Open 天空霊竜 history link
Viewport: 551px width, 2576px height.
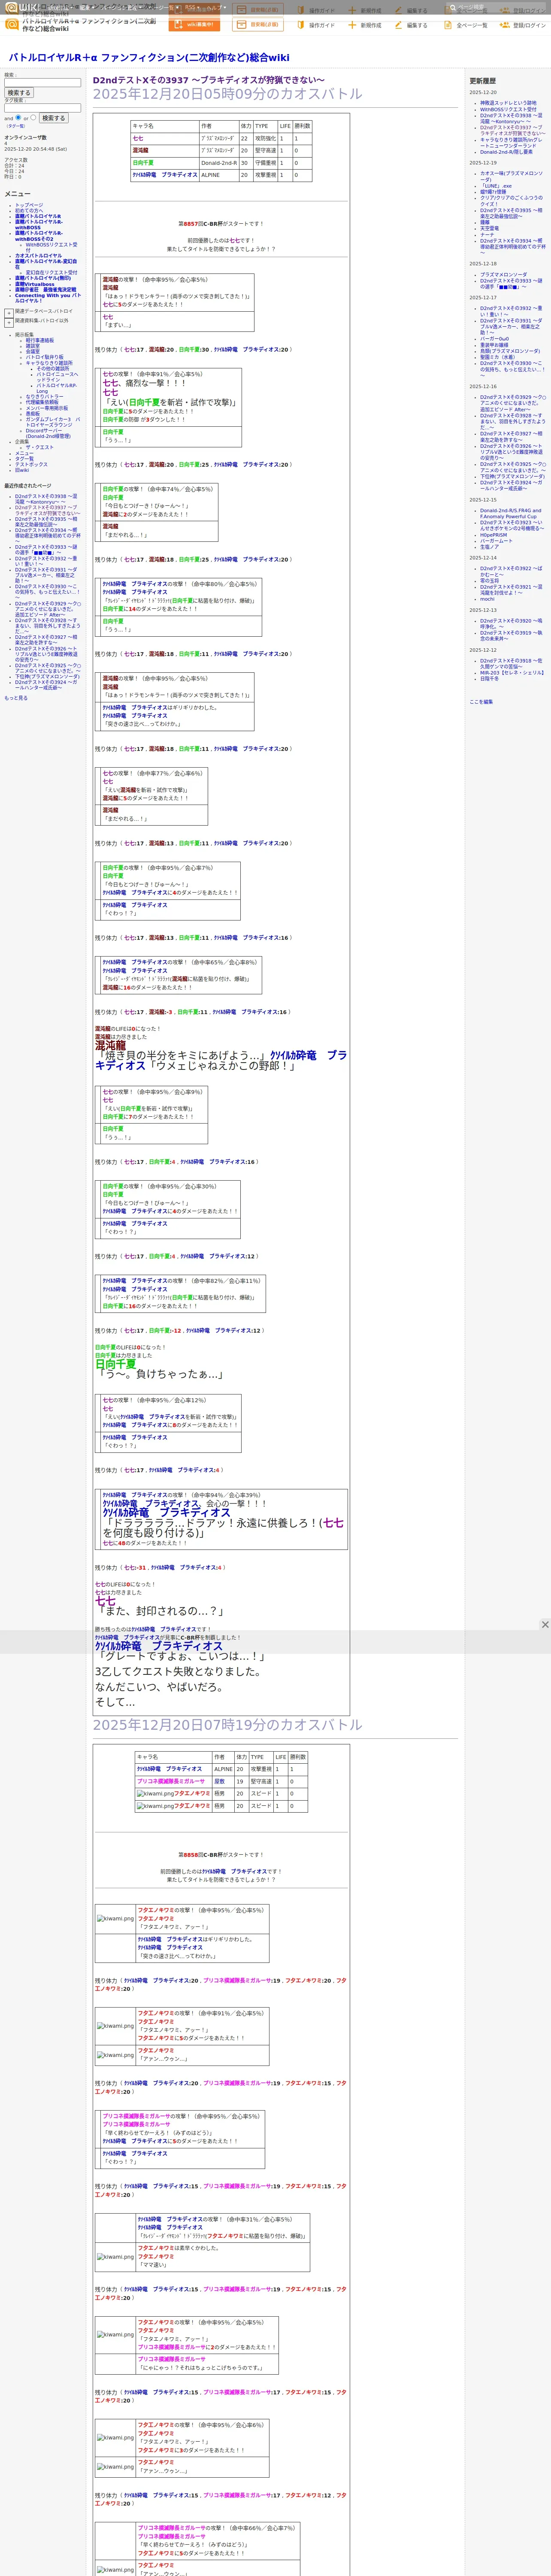489,228
